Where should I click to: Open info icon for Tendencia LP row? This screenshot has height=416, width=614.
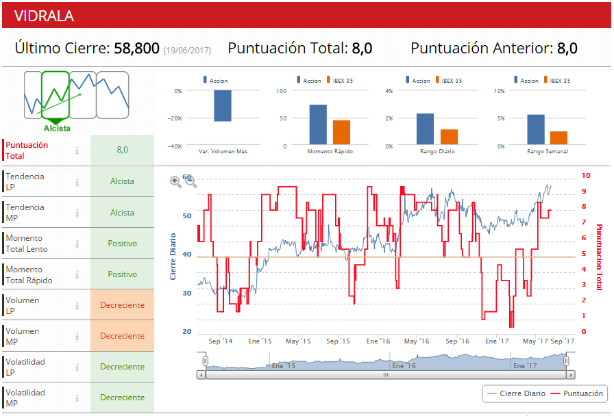point(77,182)
